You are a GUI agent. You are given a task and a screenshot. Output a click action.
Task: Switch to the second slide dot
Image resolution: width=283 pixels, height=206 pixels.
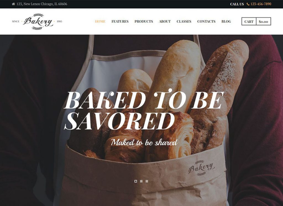[x=141, y=181]
